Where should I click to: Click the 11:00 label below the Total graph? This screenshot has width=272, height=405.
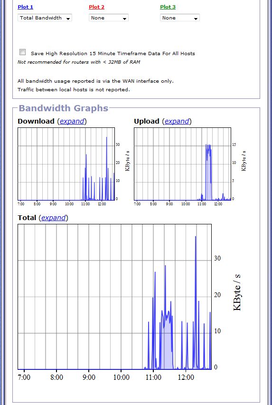(153, 377)
